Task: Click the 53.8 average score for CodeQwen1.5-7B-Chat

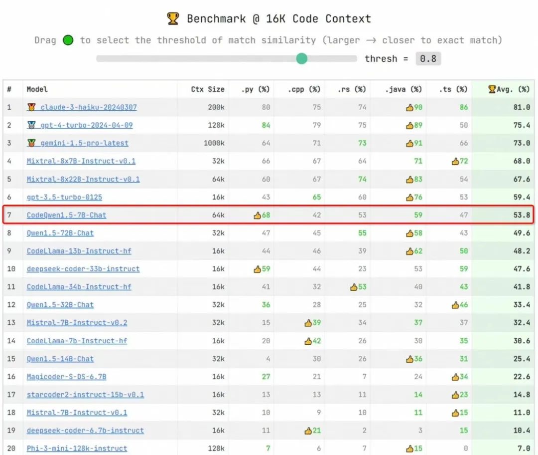Action: pyautogui.click(x=522, y=215)
